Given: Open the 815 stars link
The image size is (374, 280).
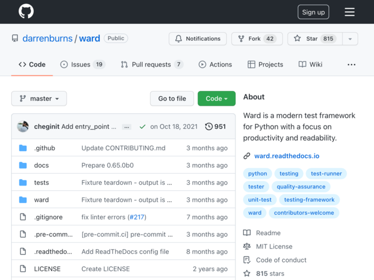Looking at the screenshot, I should [264, 274].
